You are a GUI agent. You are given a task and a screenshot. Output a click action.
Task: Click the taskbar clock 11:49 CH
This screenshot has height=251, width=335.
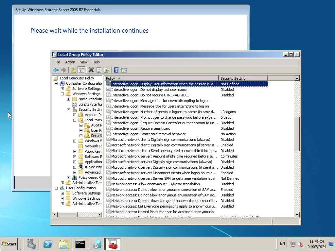coord(317,242)
